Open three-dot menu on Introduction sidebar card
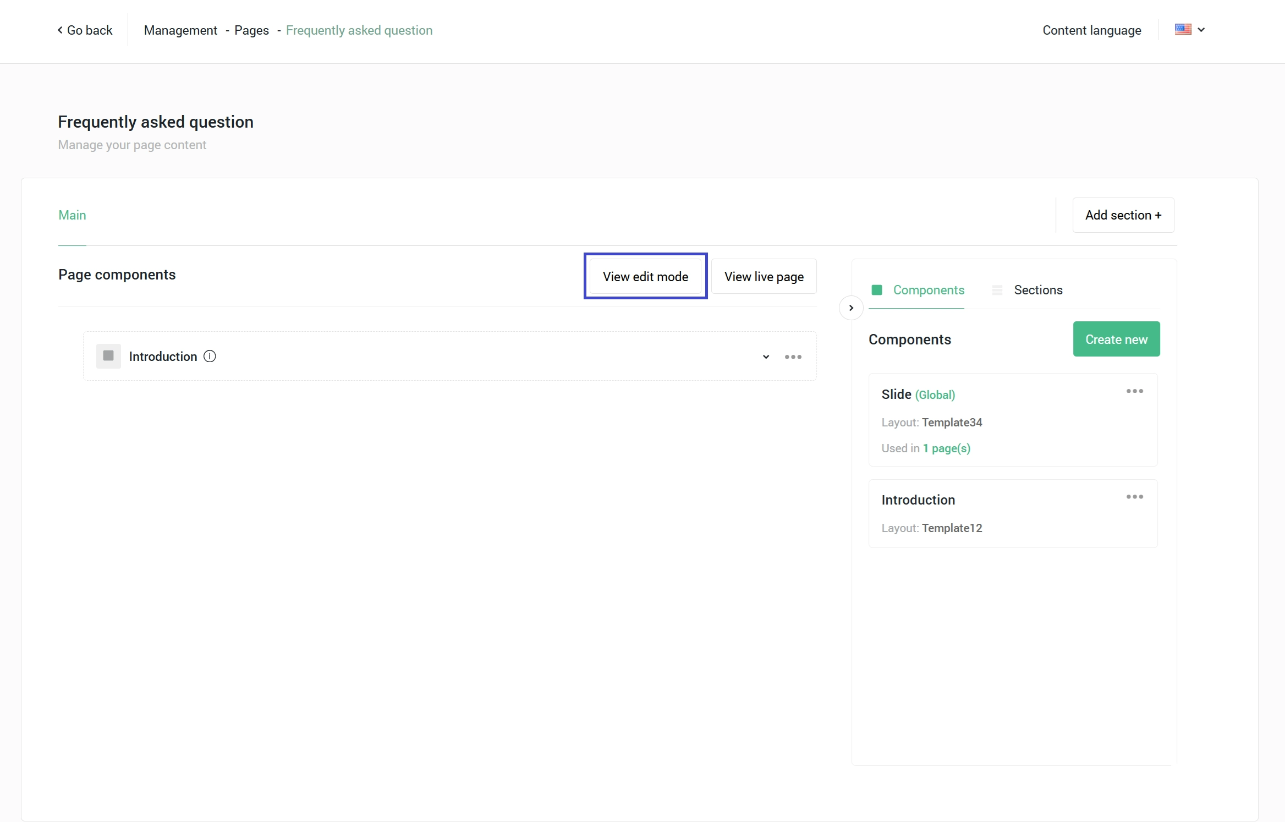The height and width of the screenshot is (822, 1285). pyautogui.click(x=1134, y=497)
